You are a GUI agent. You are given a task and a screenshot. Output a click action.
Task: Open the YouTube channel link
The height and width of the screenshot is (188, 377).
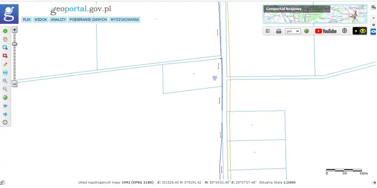(325, 31)
